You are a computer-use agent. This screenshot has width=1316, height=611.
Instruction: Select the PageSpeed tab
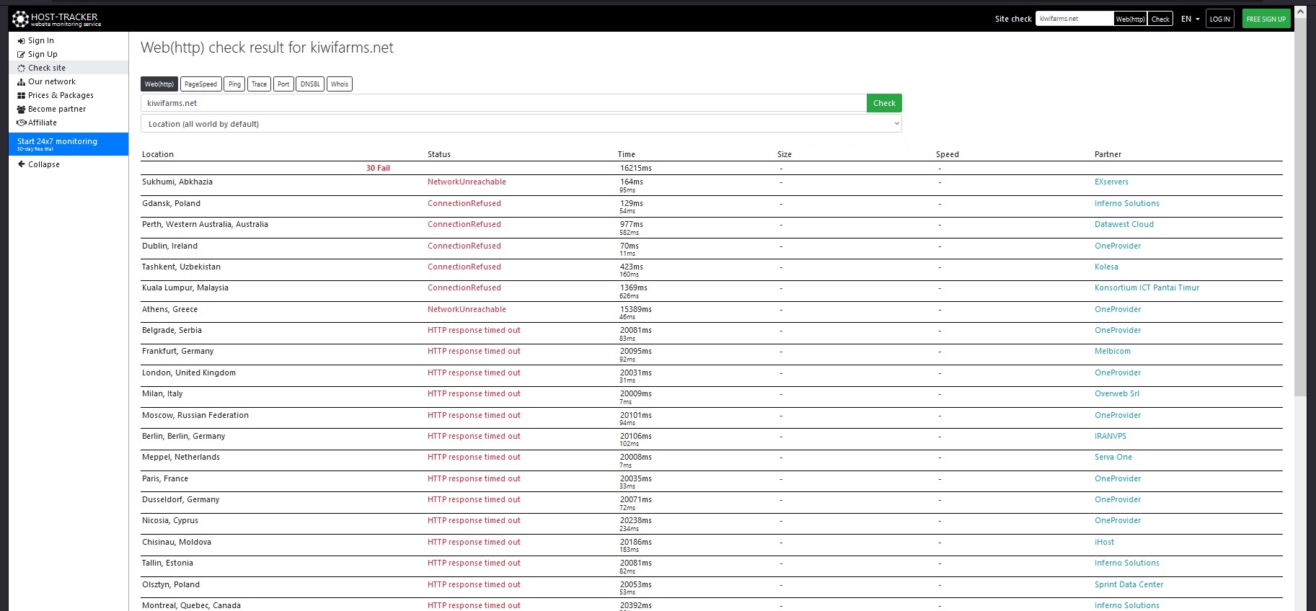pyautogui.click(x=200, y=84)
